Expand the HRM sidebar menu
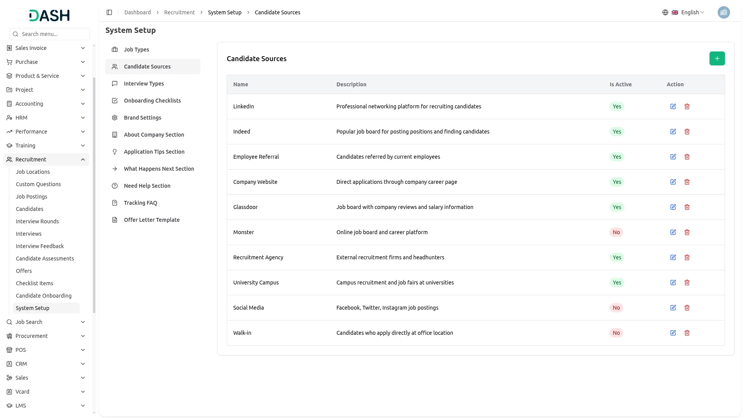 [46, 118]
